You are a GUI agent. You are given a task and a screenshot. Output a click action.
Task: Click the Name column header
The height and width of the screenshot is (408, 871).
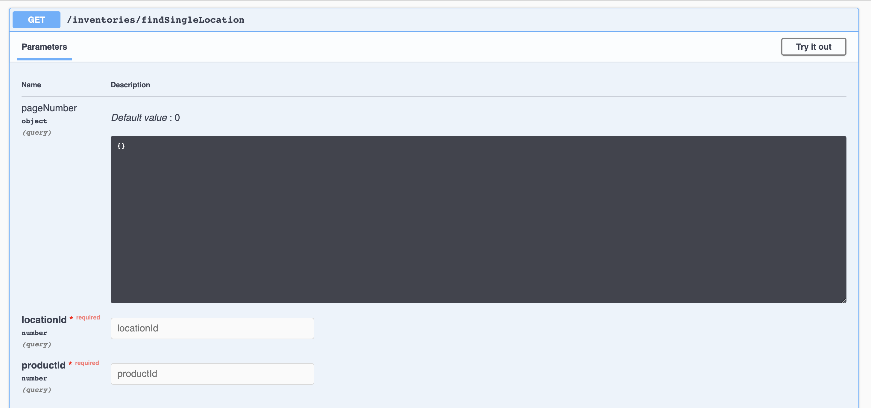(31, 85)
